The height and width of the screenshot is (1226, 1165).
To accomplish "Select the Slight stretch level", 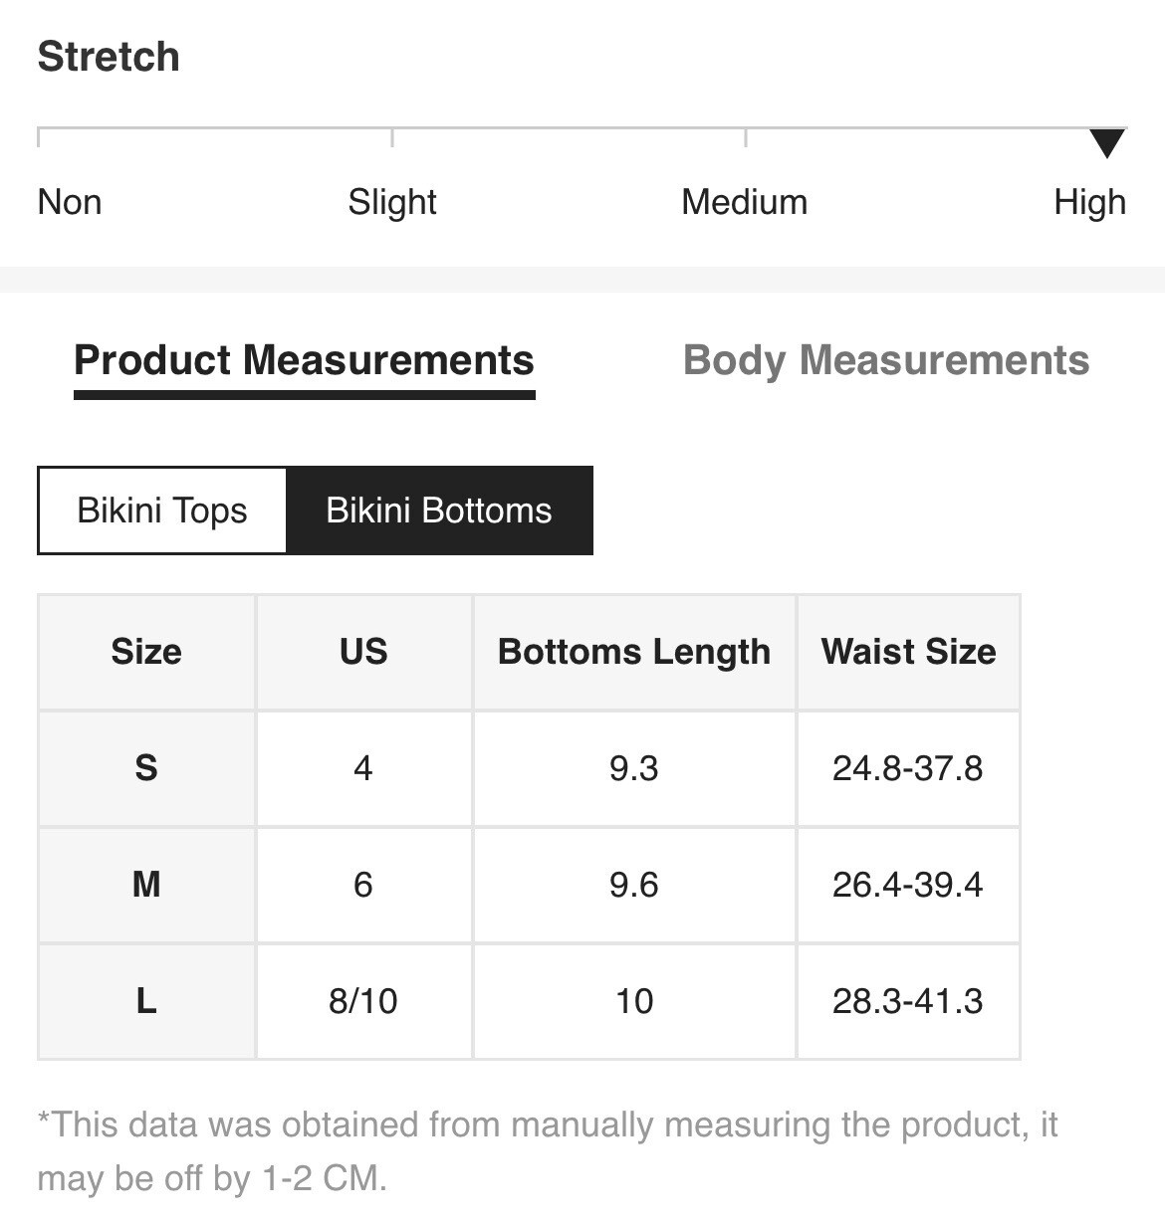I will pyautogui.click(x=391, y=202).
